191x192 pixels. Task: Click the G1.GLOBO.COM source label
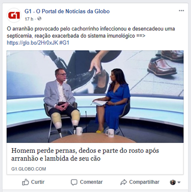pyautogui.click(x=29, y=169)
